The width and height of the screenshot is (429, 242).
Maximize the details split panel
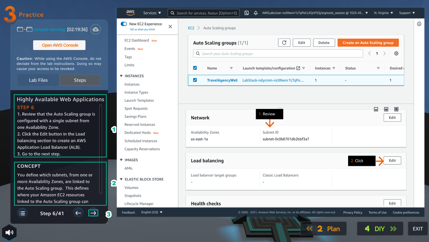396,109
